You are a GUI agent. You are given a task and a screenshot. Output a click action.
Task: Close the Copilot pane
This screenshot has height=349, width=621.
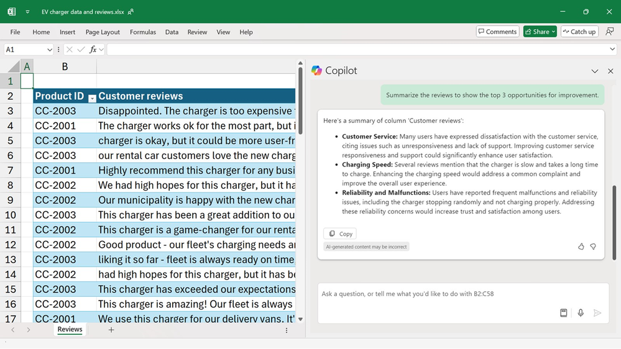610,71
